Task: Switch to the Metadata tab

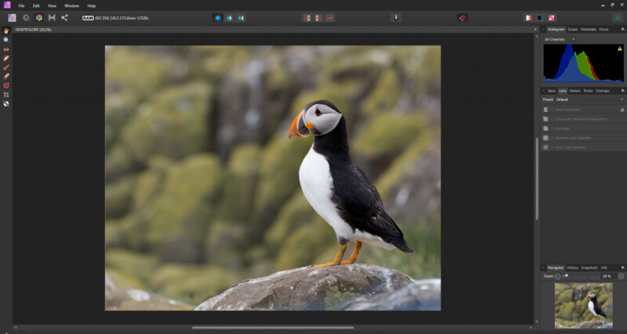Action: [588, 29]
